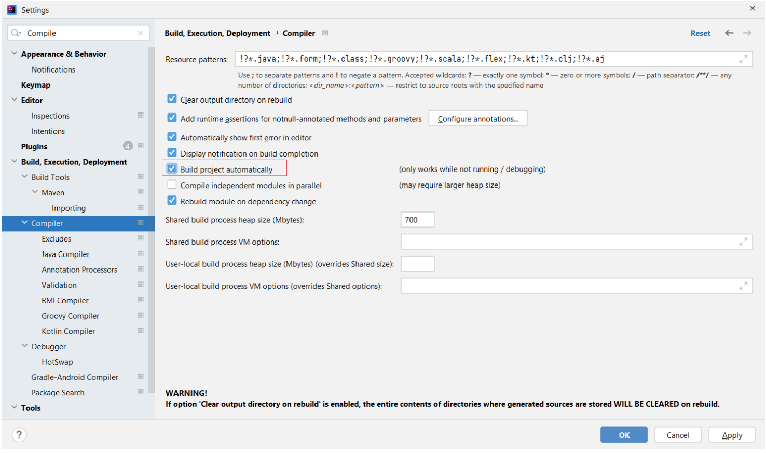The width and height of the screenshot is (766, 453).
Task: Select Notifications in the settings tree
Action: point(53,69)
